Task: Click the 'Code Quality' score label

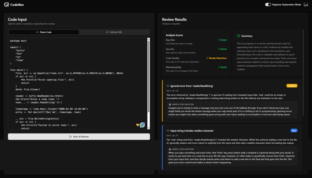Action: pos(173,58)
